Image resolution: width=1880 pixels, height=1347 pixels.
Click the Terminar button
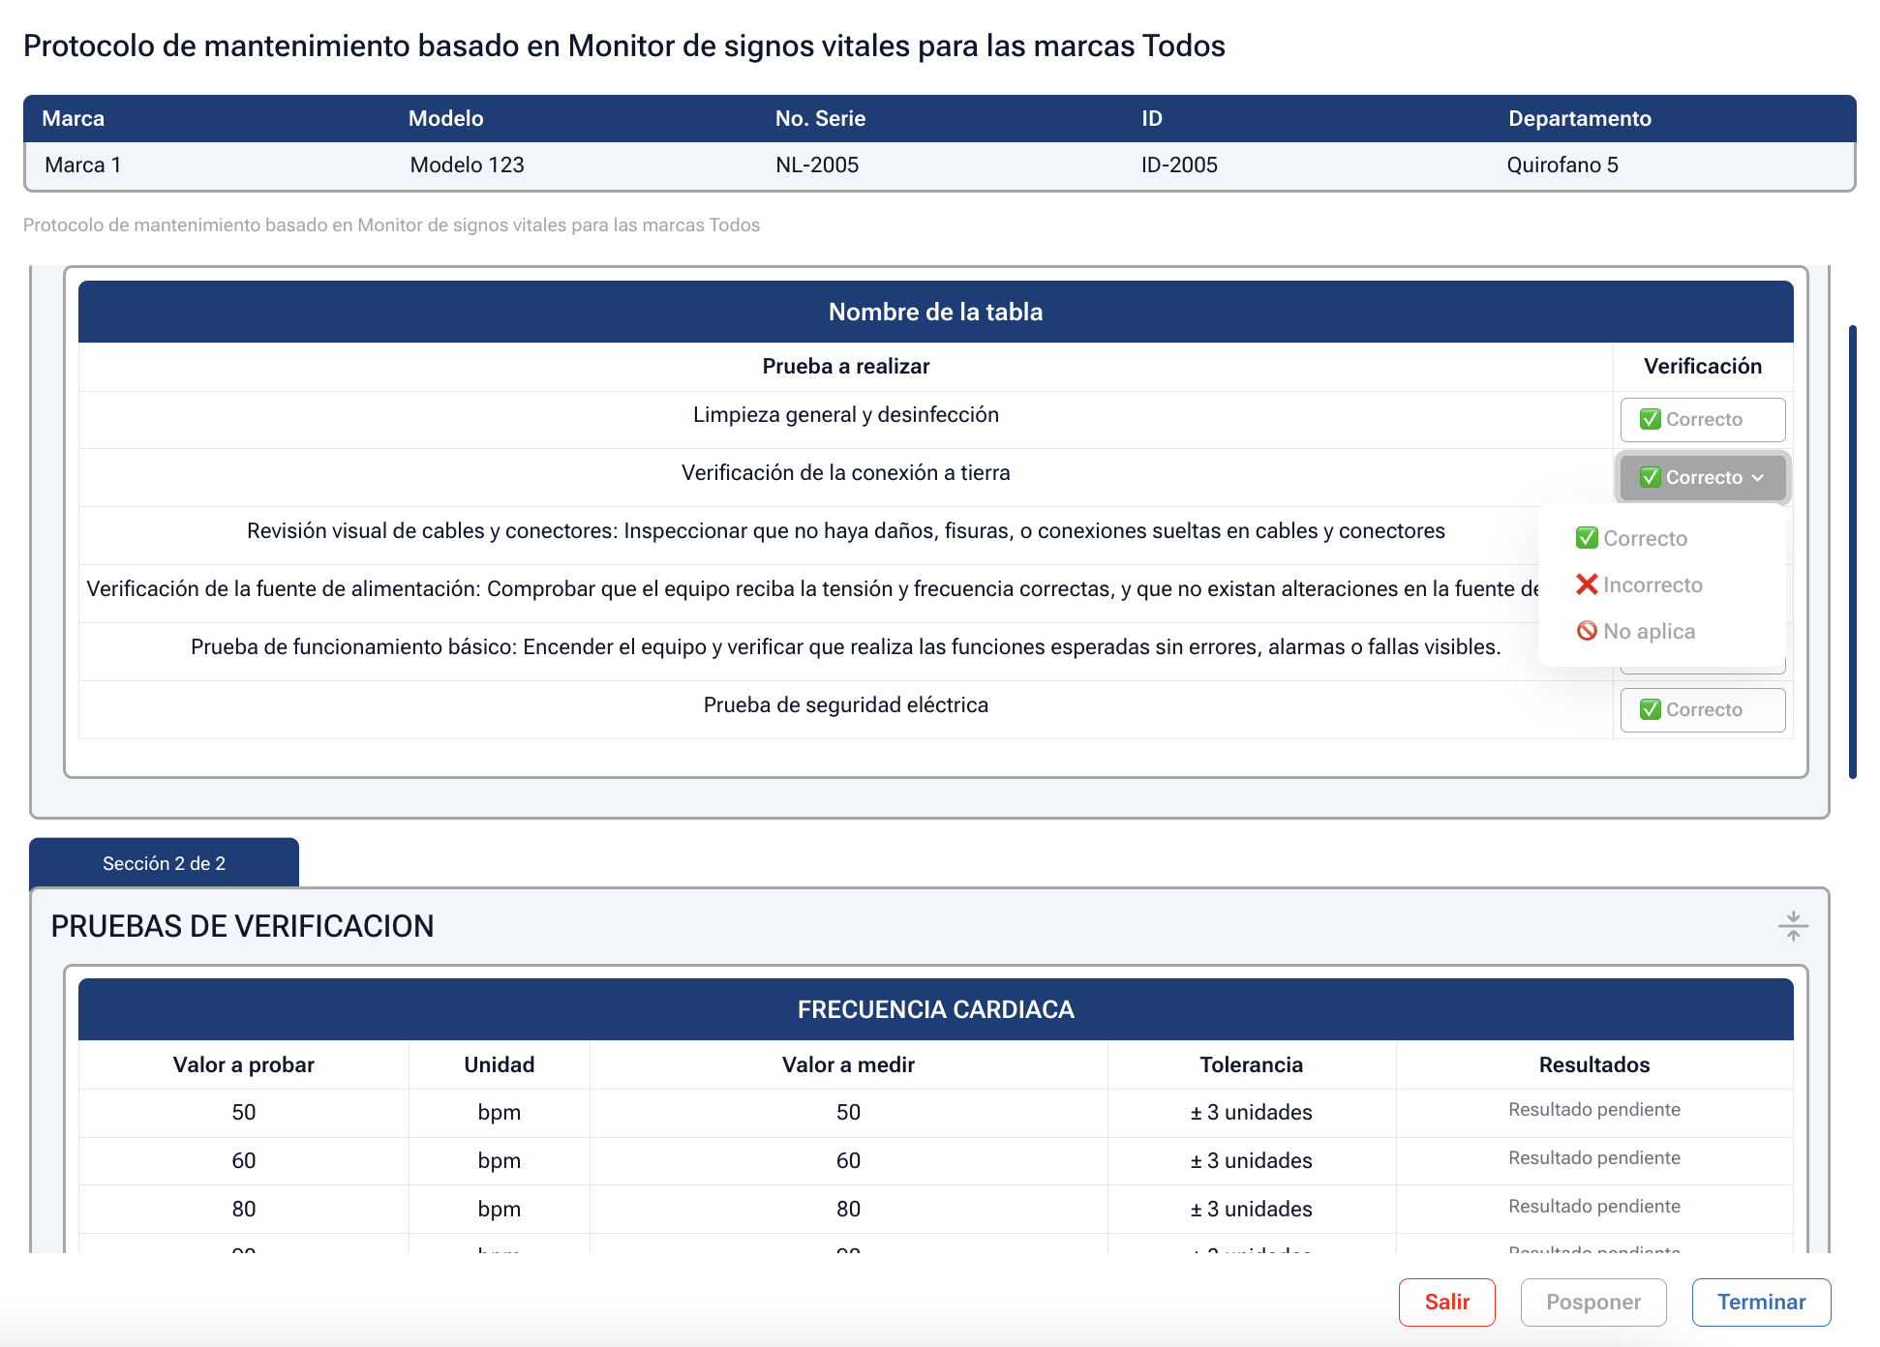1760,1302
